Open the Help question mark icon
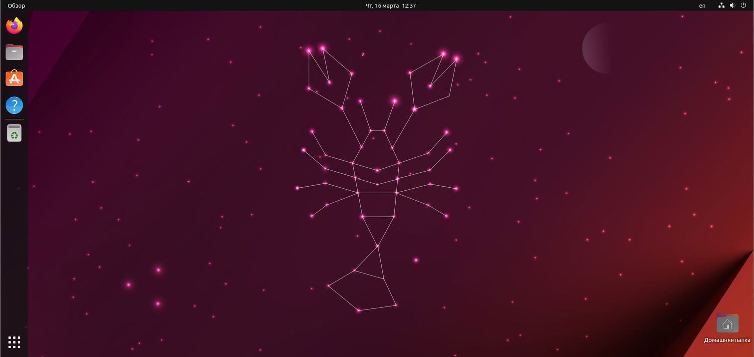This screenshot has height=357, width=754. pyautogui.click(x=14, y=105)
